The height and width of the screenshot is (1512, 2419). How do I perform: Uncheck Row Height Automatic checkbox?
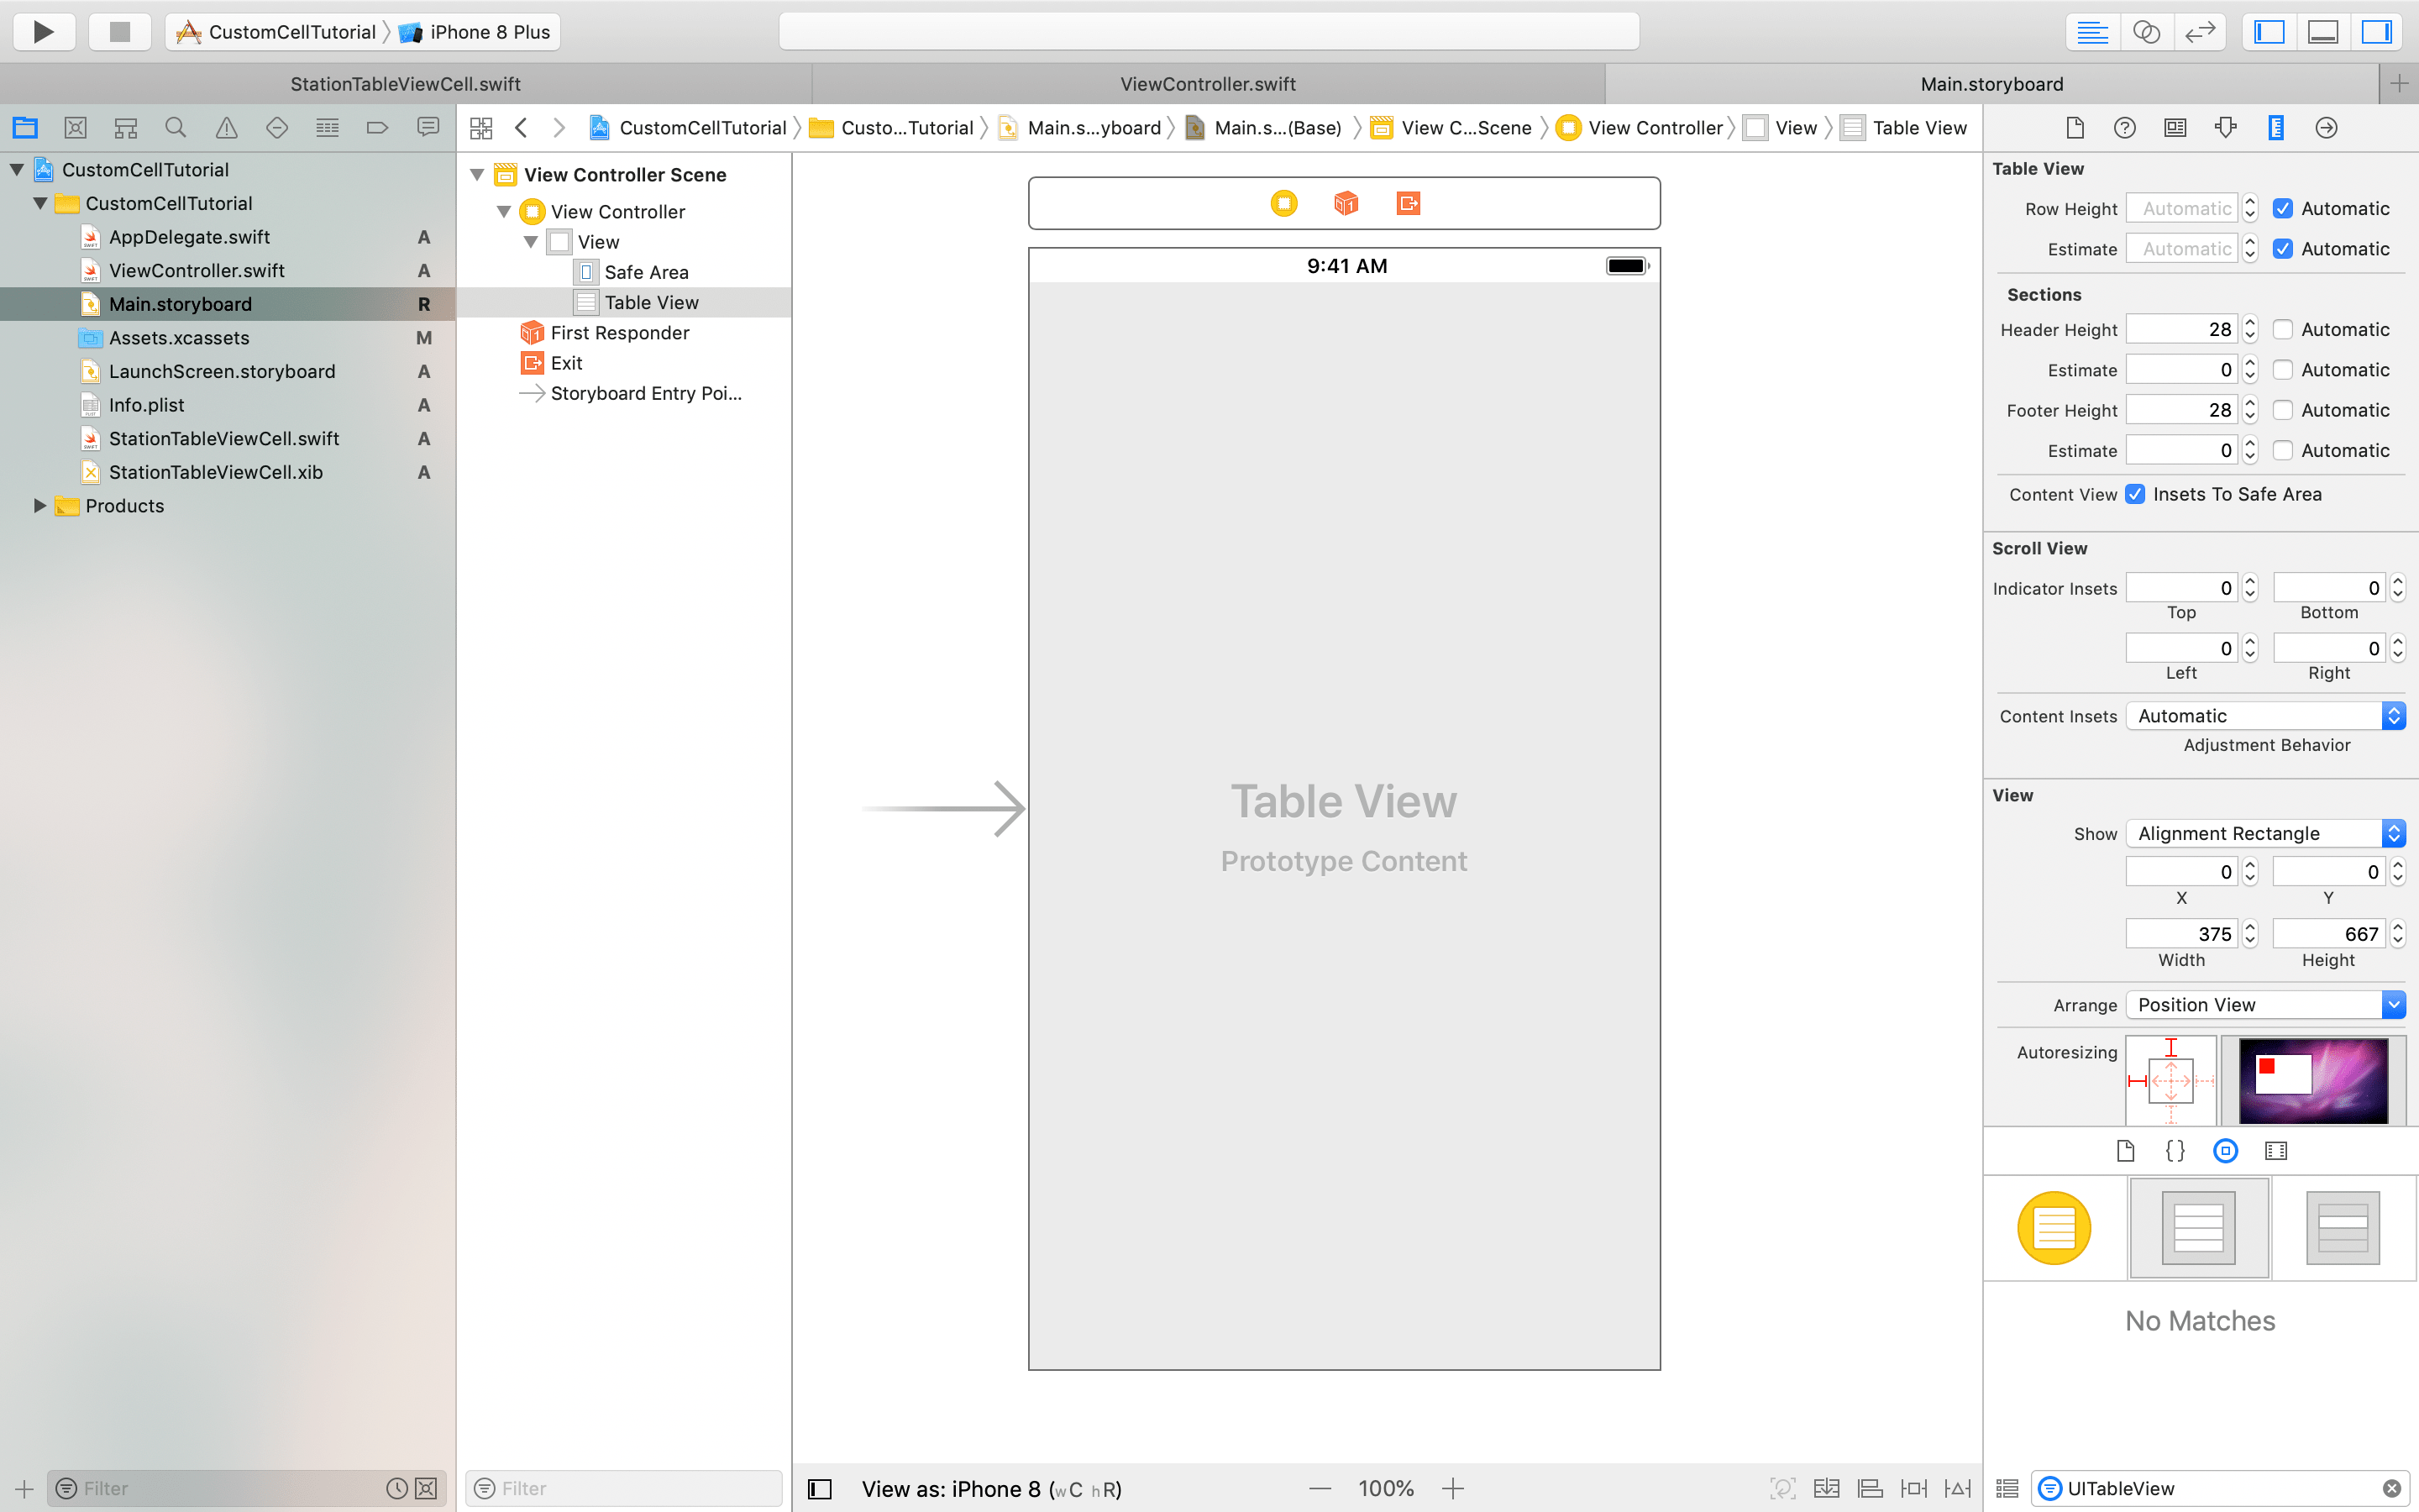(2283, 209)
